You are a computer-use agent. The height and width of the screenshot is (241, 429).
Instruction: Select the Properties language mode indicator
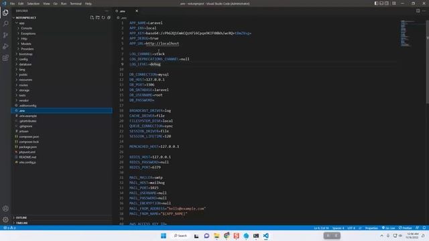coord(371,228)
